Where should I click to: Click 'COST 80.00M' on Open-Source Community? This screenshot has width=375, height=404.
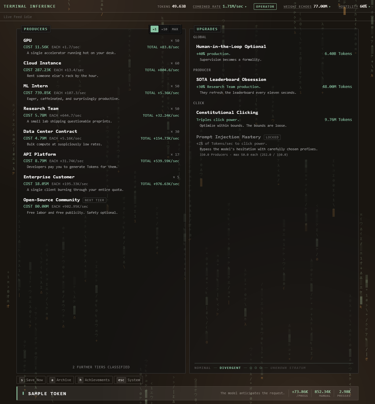(36, 206)
